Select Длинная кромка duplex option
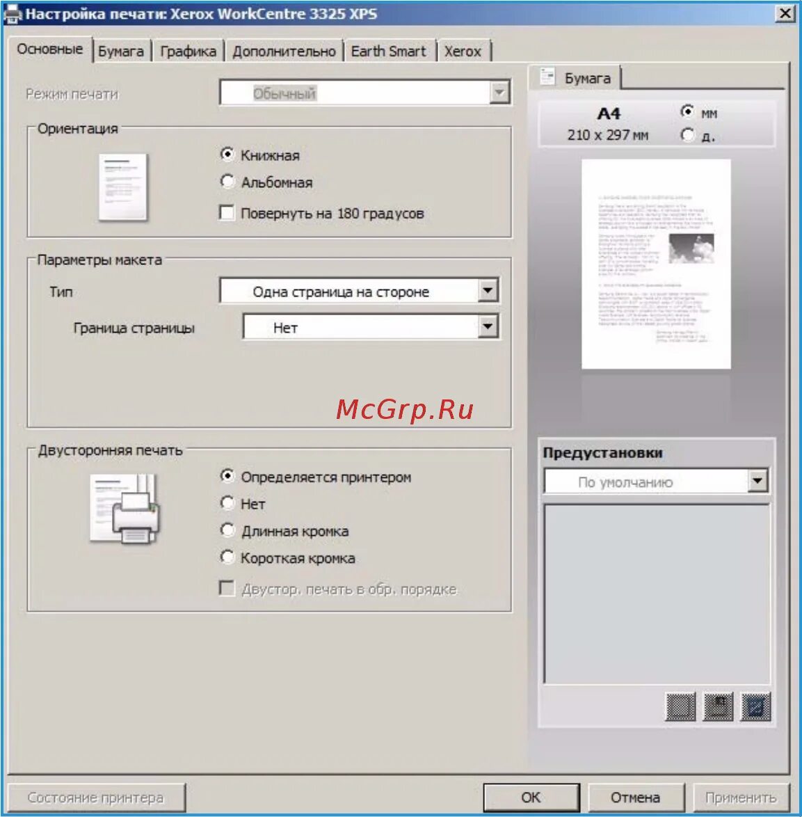Image resolution: width=802 pixels, height=817 pixels. click(x=227, y=530)
